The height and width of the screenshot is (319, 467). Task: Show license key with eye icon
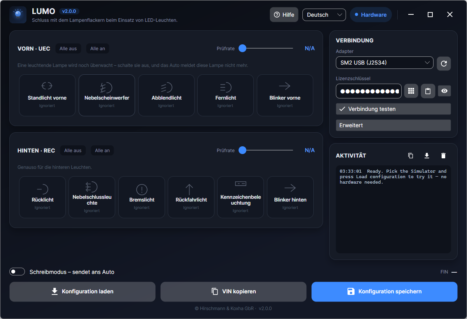(444, 91)
